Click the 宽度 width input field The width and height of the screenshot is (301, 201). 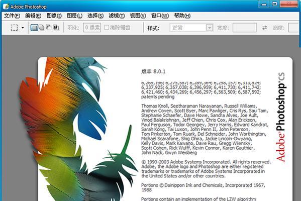tap(244, 28)
